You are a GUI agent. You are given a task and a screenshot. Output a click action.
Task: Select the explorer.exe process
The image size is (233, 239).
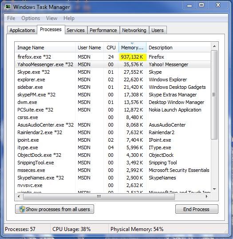[x=113, y=80]
